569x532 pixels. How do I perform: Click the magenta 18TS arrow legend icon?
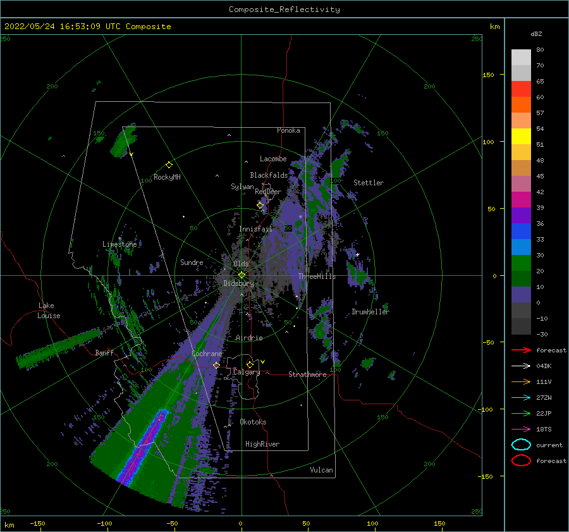pos(521,430)
